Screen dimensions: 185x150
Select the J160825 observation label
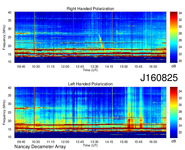(159, 78)
